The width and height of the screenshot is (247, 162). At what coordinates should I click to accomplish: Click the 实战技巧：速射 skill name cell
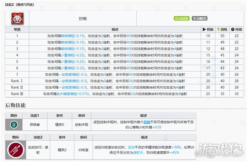coord(38,150)
